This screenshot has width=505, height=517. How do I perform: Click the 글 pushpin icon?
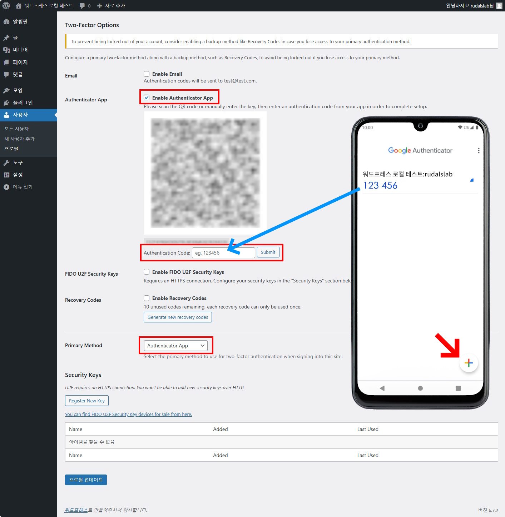coord(6,38)
